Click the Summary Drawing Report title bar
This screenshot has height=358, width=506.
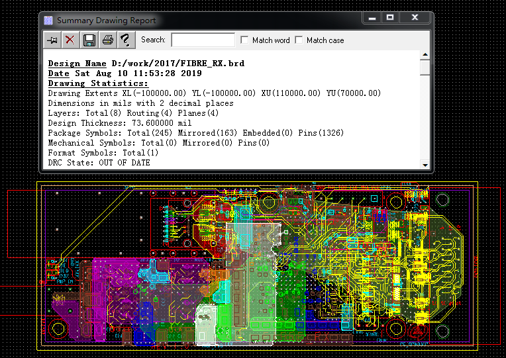199,21
